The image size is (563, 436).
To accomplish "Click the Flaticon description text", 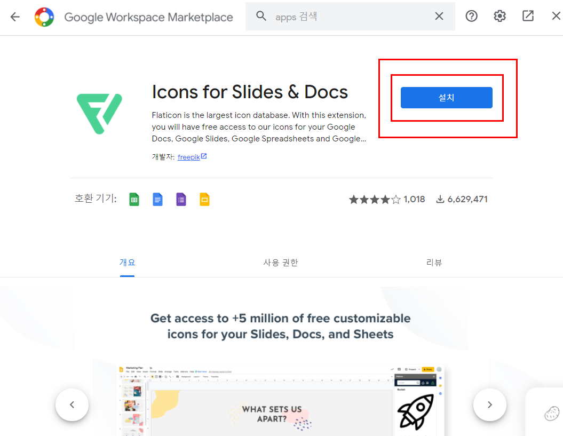I will pos(259,127).
